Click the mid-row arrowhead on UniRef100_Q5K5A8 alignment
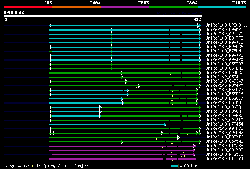This screenshot has width=250, height=169. point(122,142)
